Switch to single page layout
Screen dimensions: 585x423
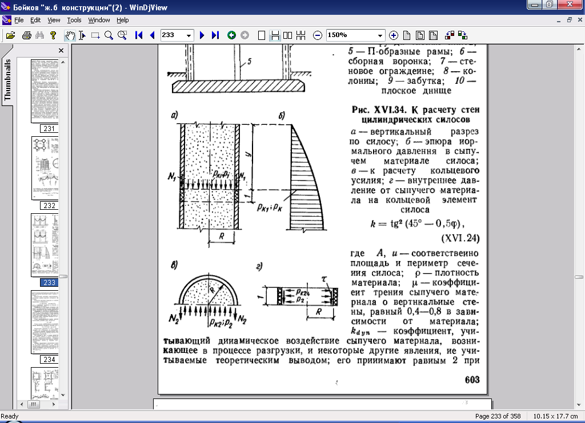tap(262, 35)
